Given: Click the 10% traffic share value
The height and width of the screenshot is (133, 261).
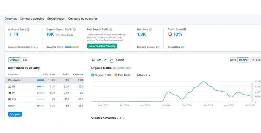Looking at the screenshot, I should point(178,34).
